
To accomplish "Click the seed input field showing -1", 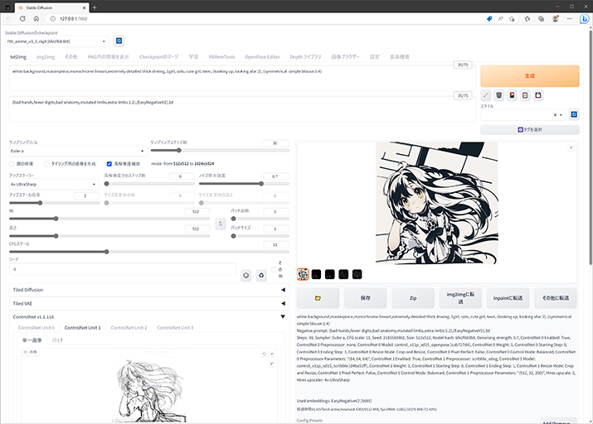I will coord(123,269).
